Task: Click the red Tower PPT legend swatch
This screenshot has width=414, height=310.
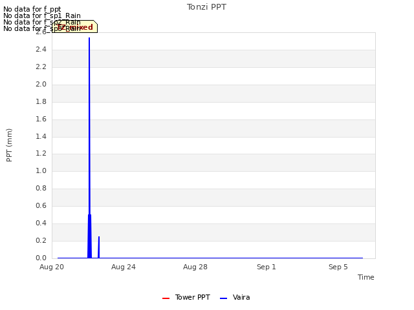Action: 166,298
